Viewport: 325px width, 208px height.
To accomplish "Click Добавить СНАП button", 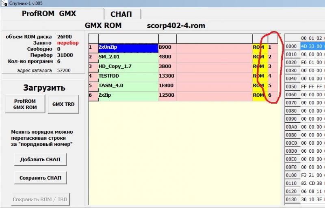I will click(x=40, y=160).
